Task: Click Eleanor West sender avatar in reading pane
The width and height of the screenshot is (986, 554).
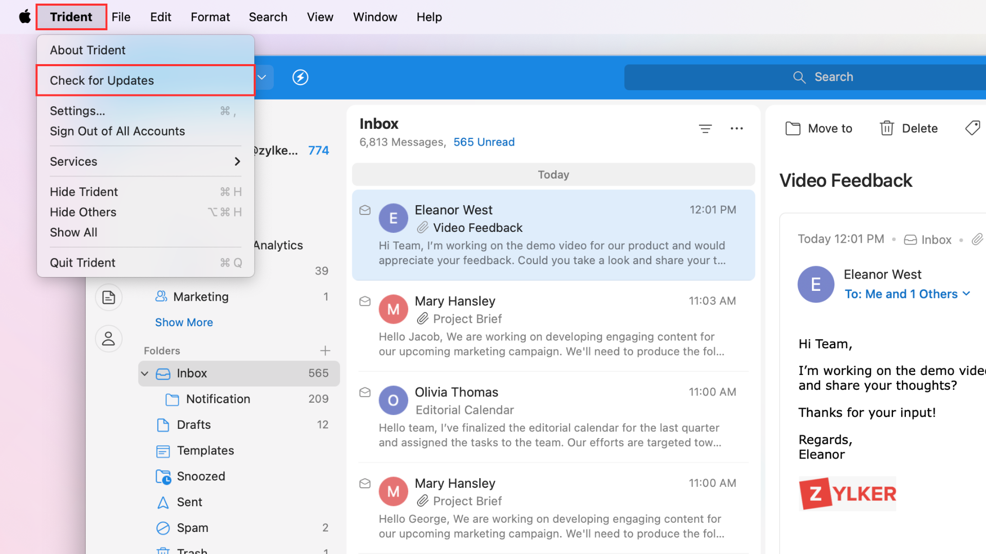Action: [x=816, y=284]
